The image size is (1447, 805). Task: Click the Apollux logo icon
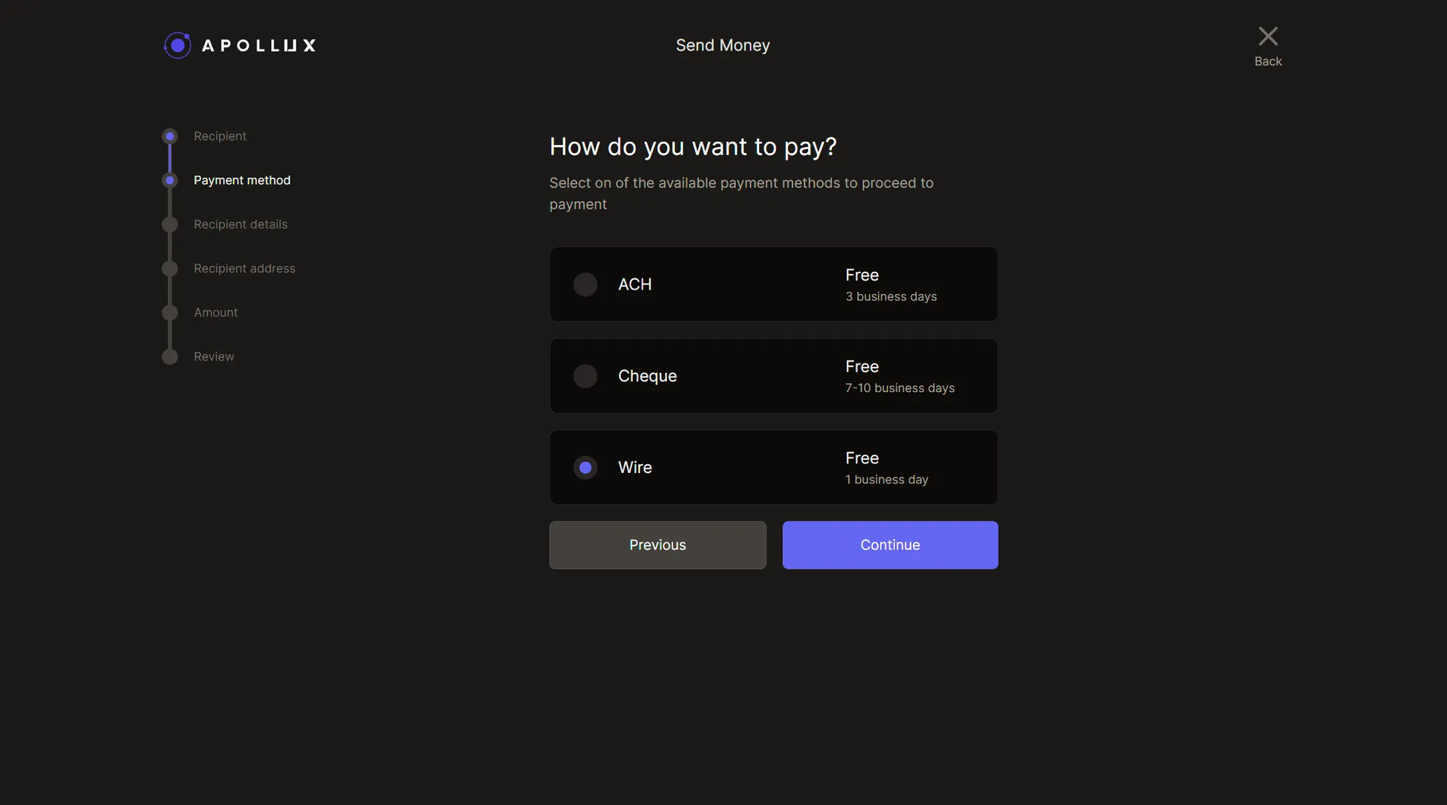tap(178, 45)
